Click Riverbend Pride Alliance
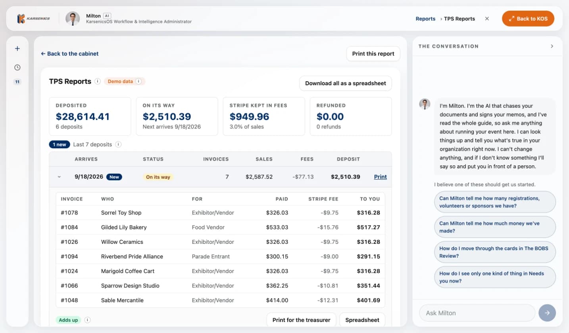 (132, 256)
